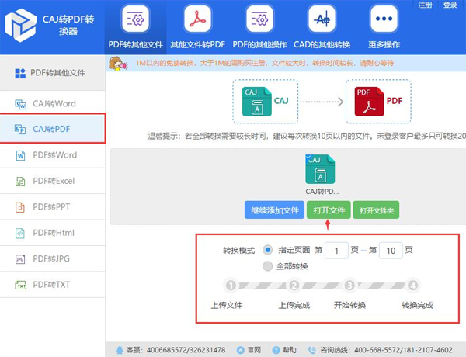This screenshot has width=466, height=357.
Task: Click the start page input field
Action: (x=336, y=251)
